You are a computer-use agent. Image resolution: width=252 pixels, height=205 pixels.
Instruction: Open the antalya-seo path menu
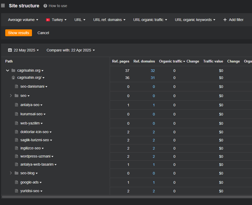[x=41, y=105]
